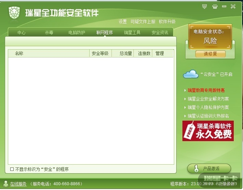Click the 服务电话 400-660-8866 text
Viewport: 243px width, 190px height.
pyautogui.click(x=56, y=184)
